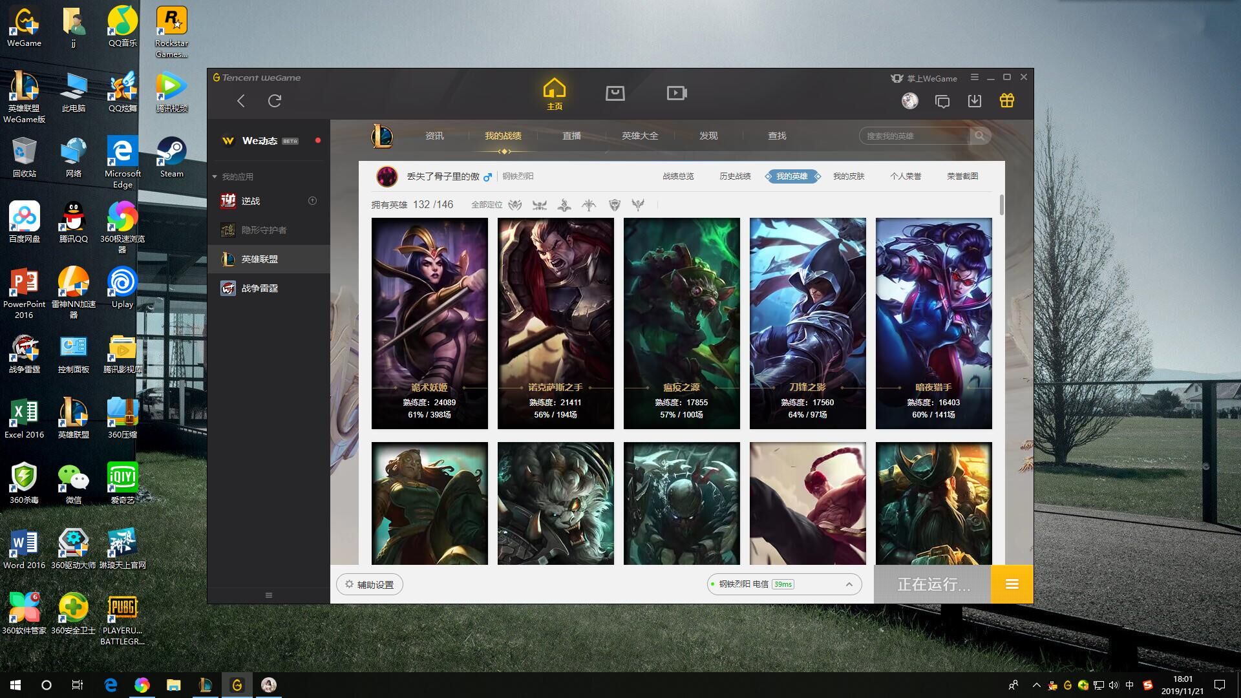This screenshot has height=698, width=1241.
Task: Open the 诡术妖姬 hero card
Action: coord(430,323)
